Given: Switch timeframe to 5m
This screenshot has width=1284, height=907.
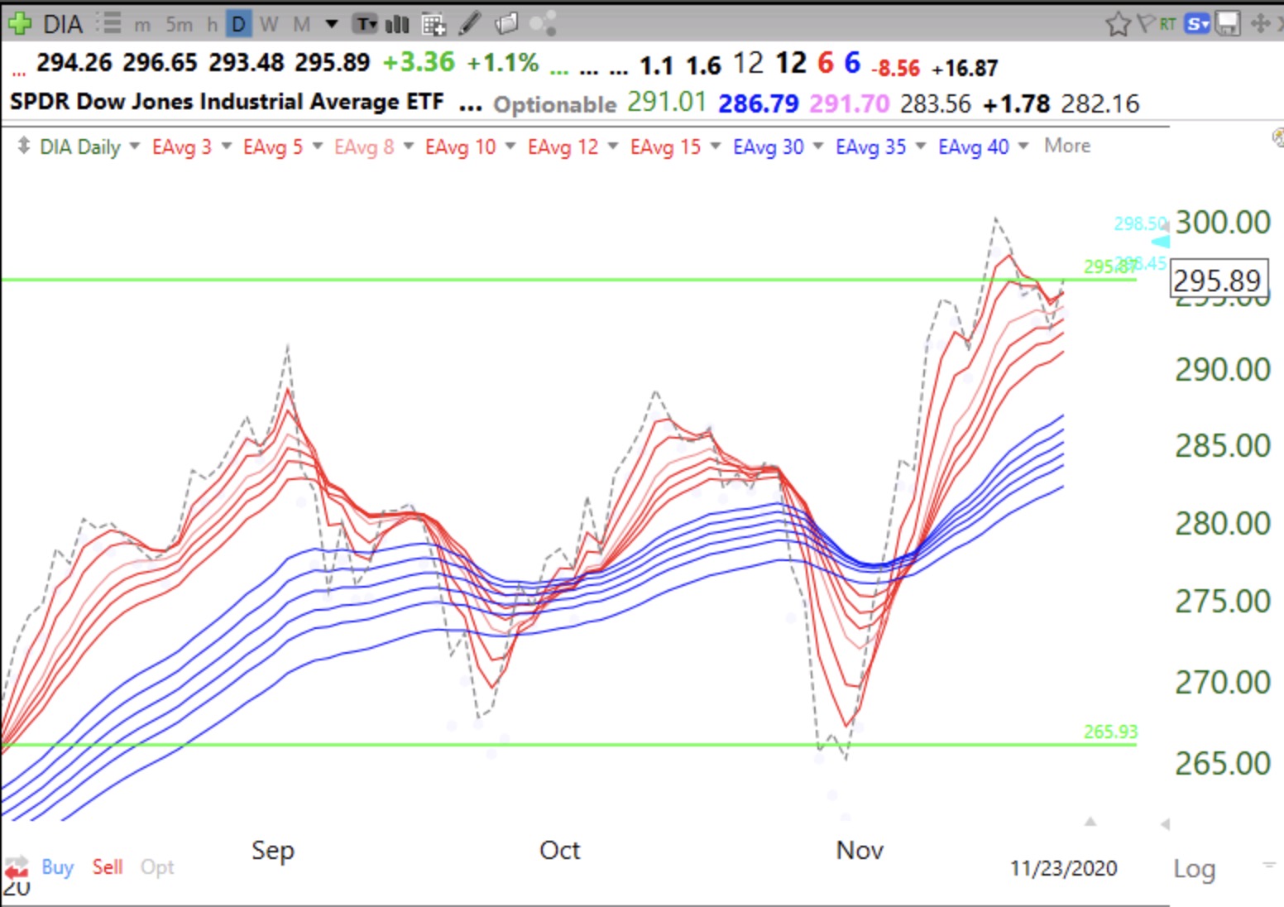Looking at the screenshot, I should pos(179,24).
